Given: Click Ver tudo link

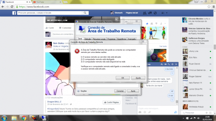Looking at the screenshot, I should pyautogui.click(x=163, y=46).
